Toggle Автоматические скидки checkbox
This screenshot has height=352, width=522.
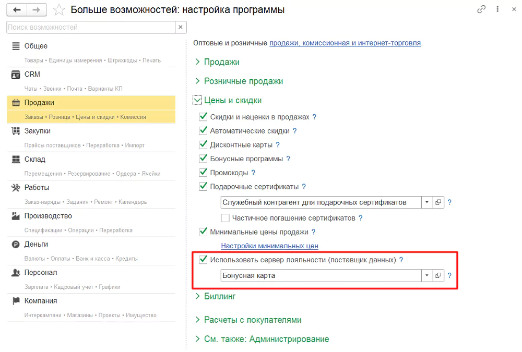pos(203,130)
